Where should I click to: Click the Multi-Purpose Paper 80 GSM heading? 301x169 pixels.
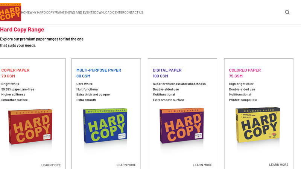click(x=99, y=73)
